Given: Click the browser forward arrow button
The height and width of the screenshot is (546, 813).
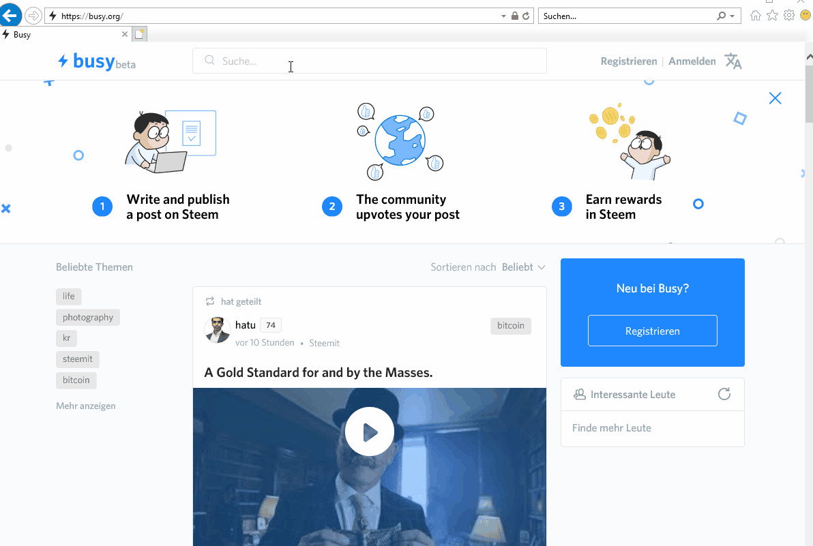Looking at the screenshot, I should click(33, 16).
